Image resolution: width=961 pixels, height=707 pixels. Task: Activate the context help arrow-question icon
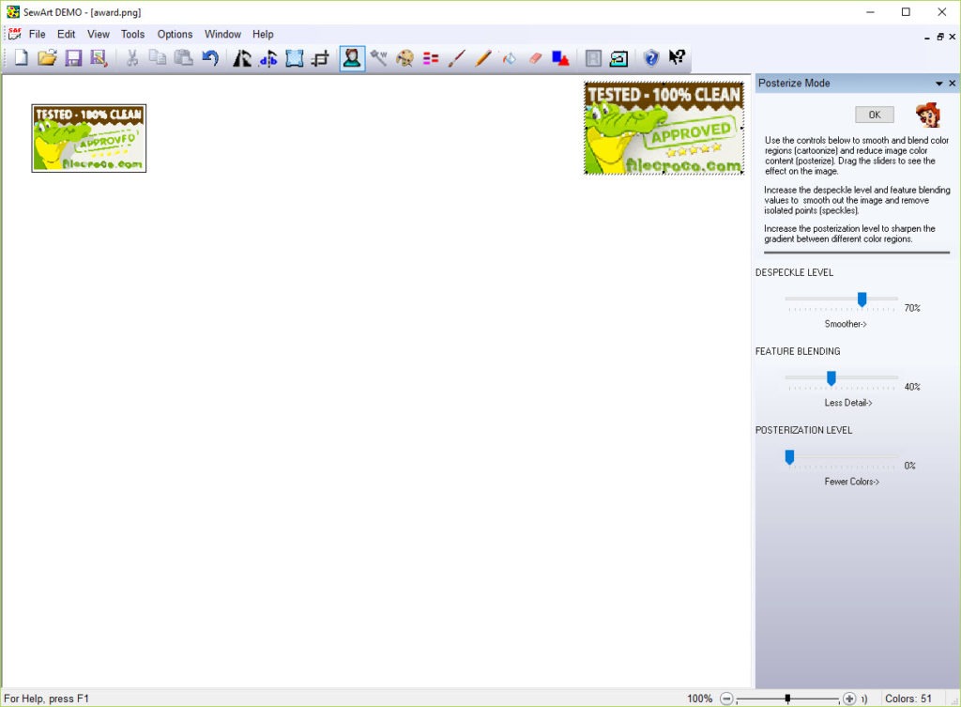tap(677, 57)
